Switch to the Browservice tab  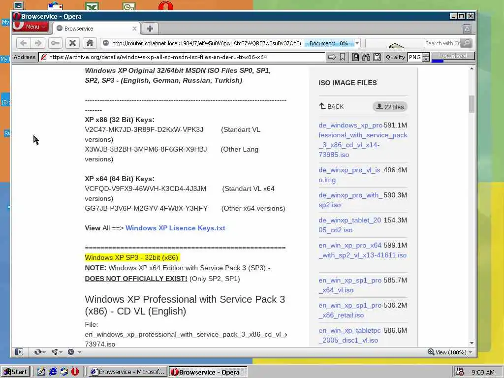click(96, 29)
